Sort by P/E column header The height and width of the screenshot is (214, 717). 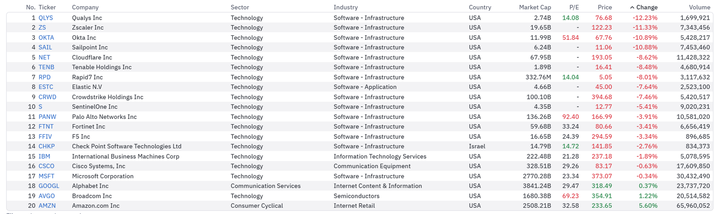pos(574,8)
